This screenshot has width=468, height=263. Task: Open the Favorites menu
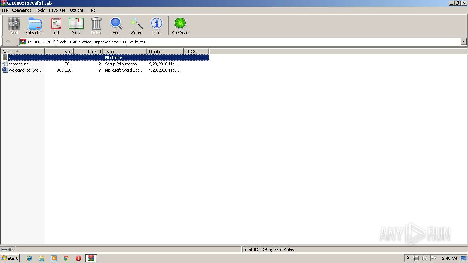(x=57, y=10)
